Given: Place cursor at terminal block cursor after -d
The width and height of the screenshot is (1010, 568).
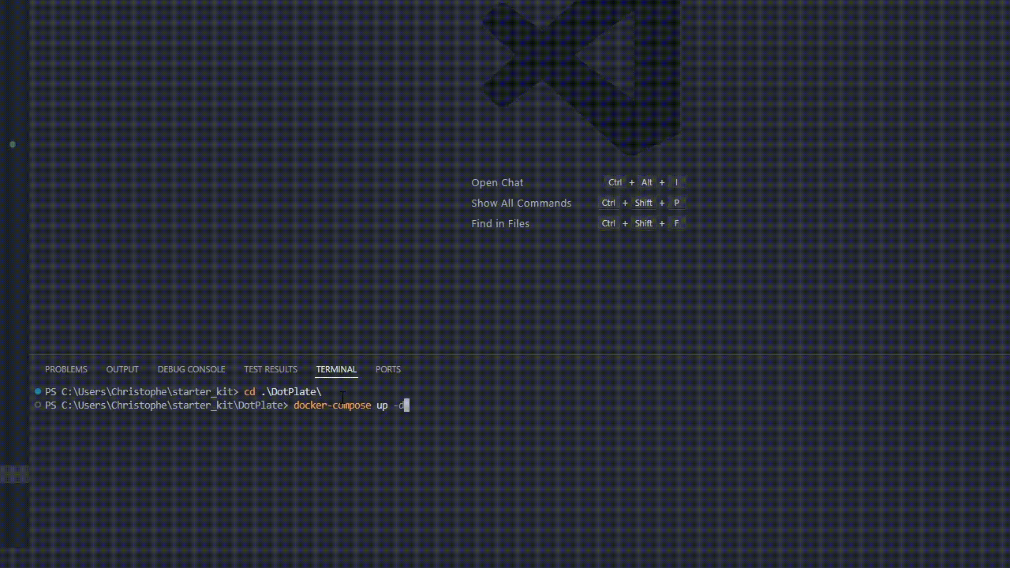Looking at the screenshot, I should click(407, 405).
